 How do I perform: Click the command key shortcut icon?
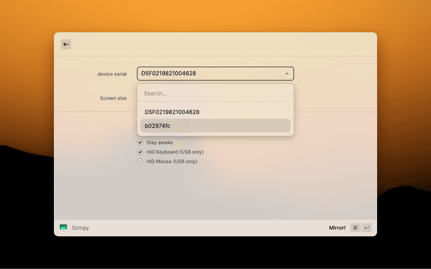click(x=355, y=228)
